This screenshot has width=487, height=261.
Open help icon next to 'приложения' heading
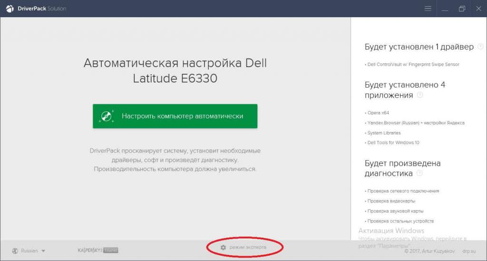419,95
